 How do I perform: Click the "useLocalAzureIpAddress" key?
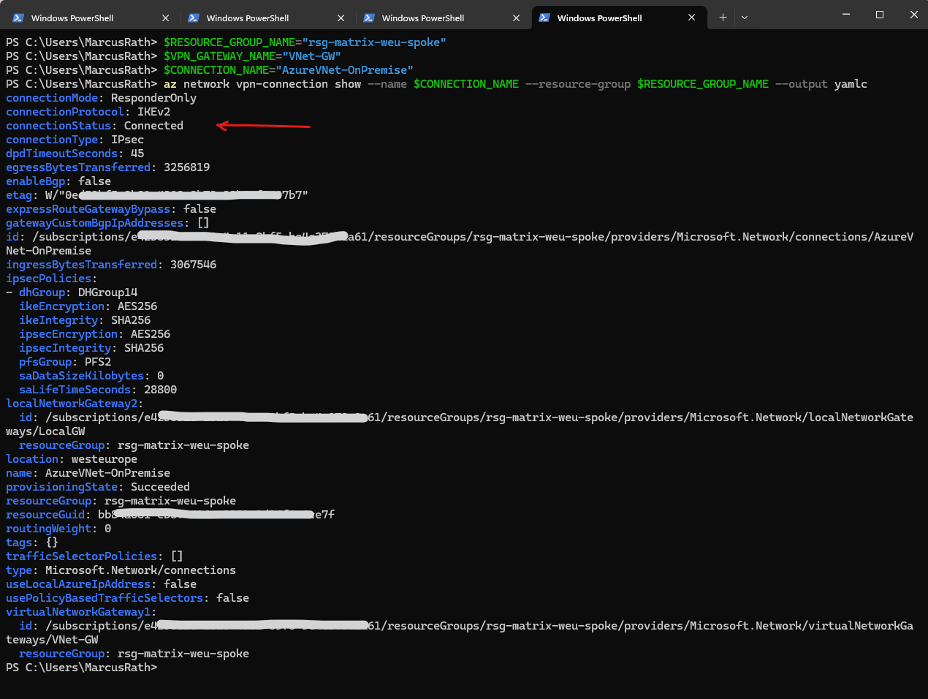pyautogui.click(x=78, y=584)
